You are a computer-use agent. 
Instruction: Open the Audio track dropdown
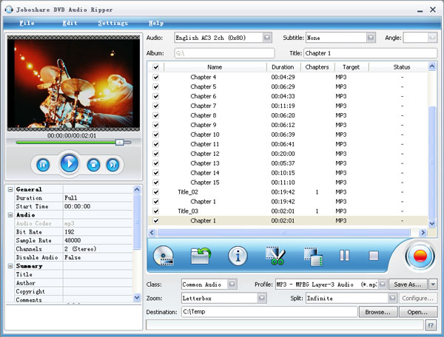266,38
